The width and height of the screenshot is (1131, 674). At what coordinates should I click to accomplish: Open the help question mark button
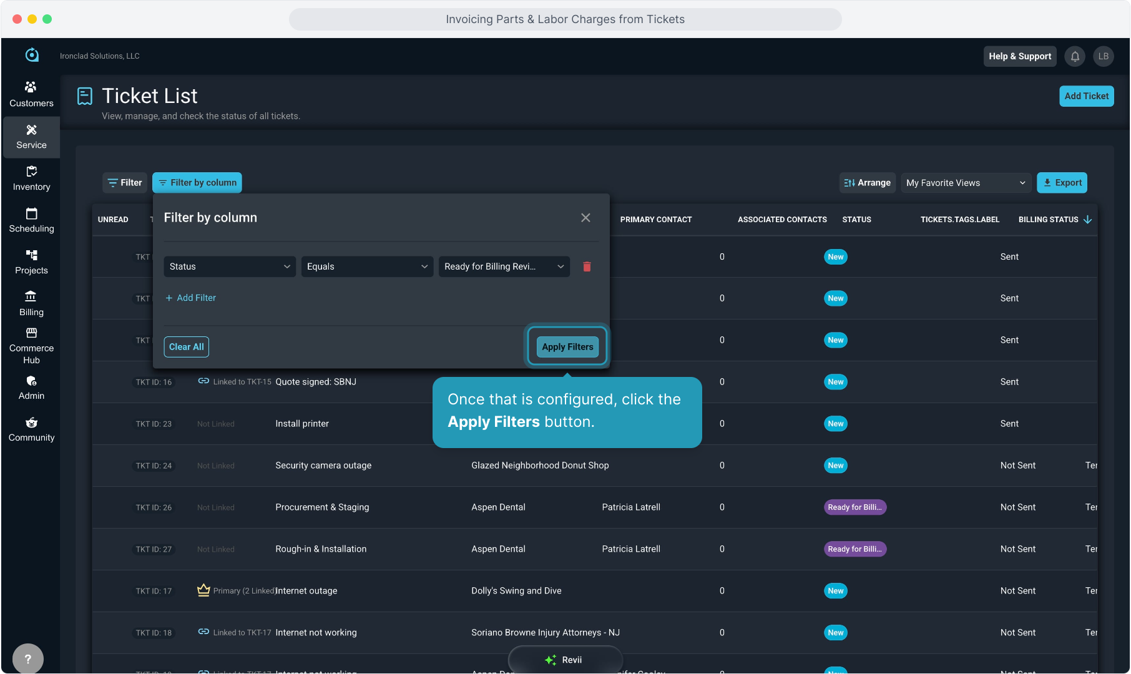click(x=27, y=658)
